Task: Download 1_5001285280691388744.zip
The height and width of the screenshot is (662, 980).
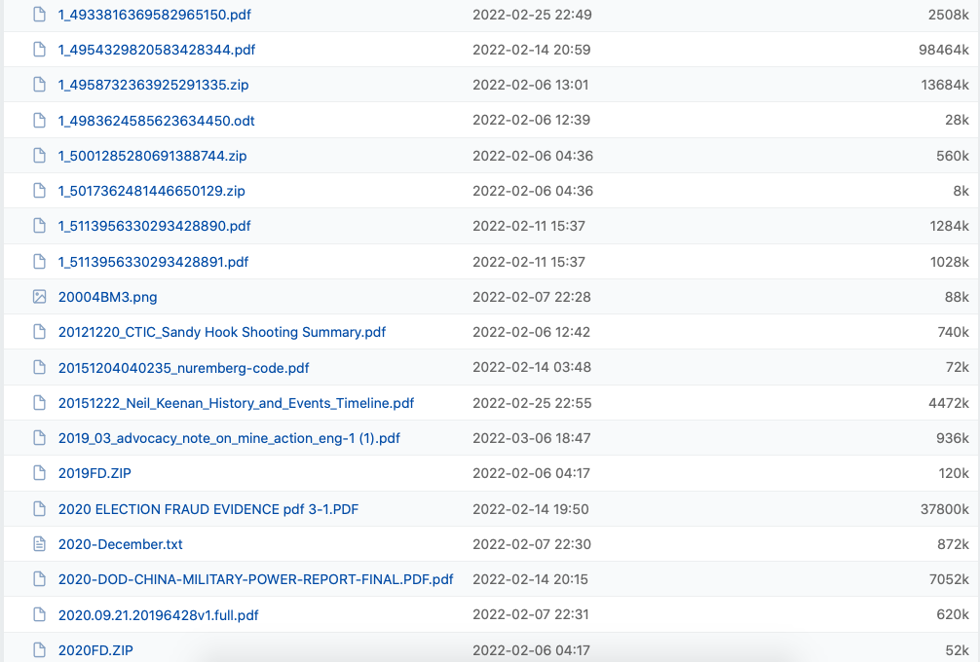Action: (153, 156)
